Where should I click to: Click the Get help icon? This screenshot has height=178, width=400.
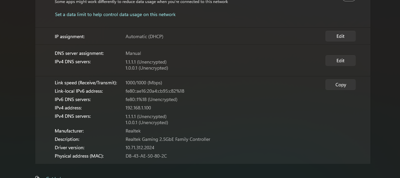[x=38, y=177]
